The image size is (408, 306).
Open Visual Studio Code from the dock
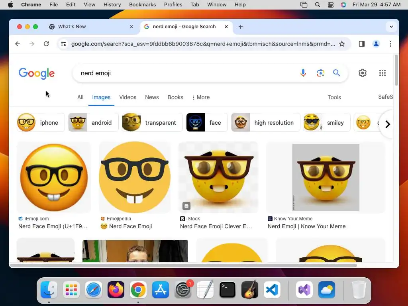click(x=272, y=290)
